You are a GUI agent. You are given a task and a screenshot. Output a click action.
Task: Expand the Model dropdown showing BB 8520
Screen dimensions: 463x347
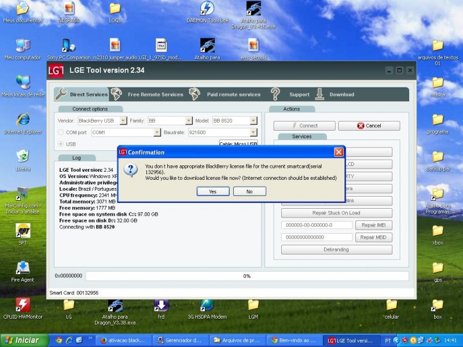253,120
